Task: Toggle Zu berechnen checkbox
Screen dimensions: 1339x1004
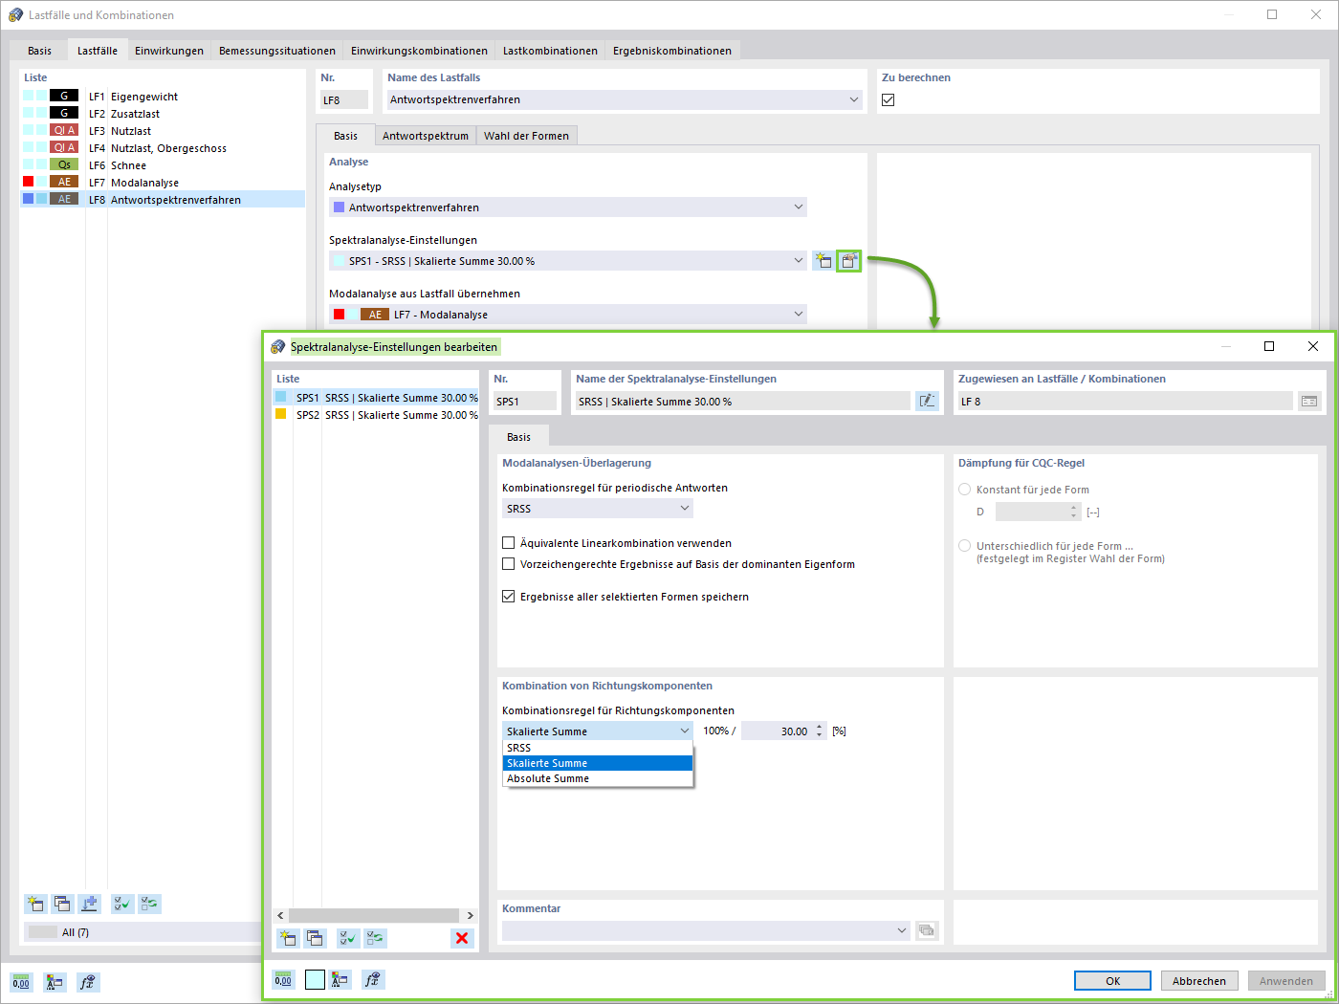Action: [x=889, y=99]
